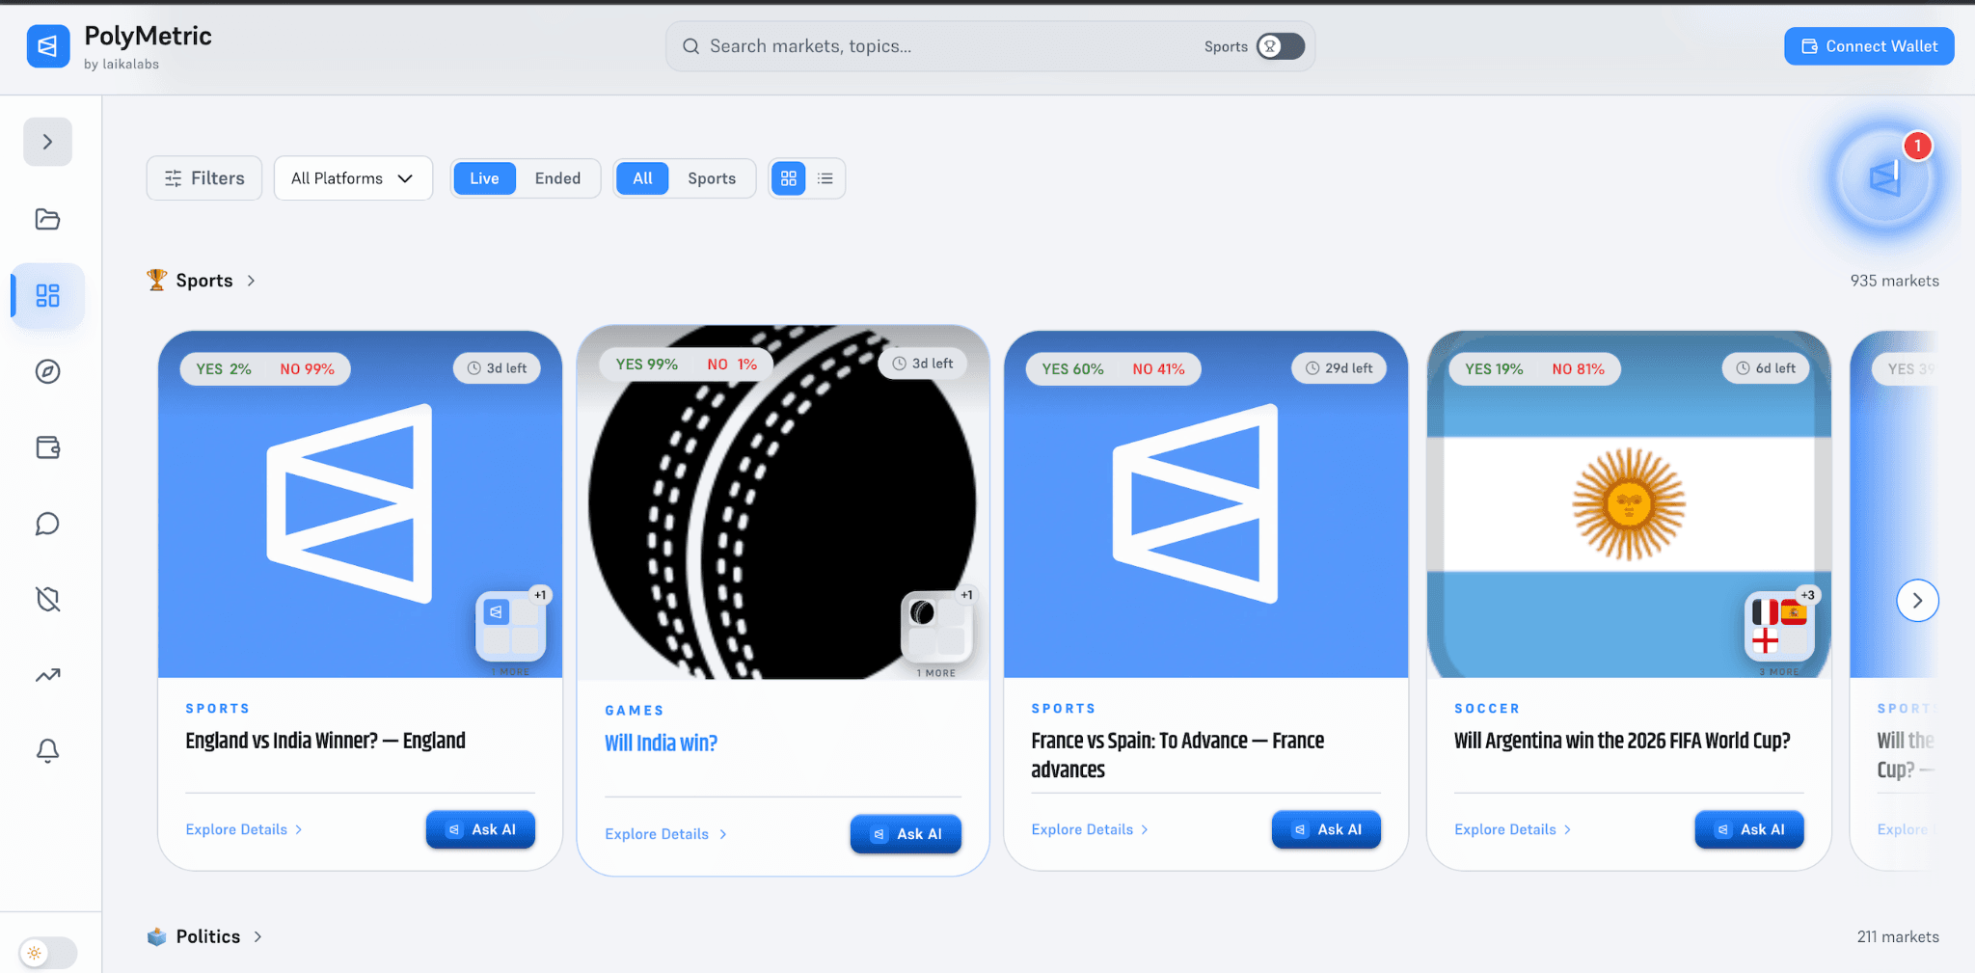Image resolution: width=1975 pixels, height=973 pixels.
Task: Click Ask AI on England vs India card
Action: click(480, 829)
